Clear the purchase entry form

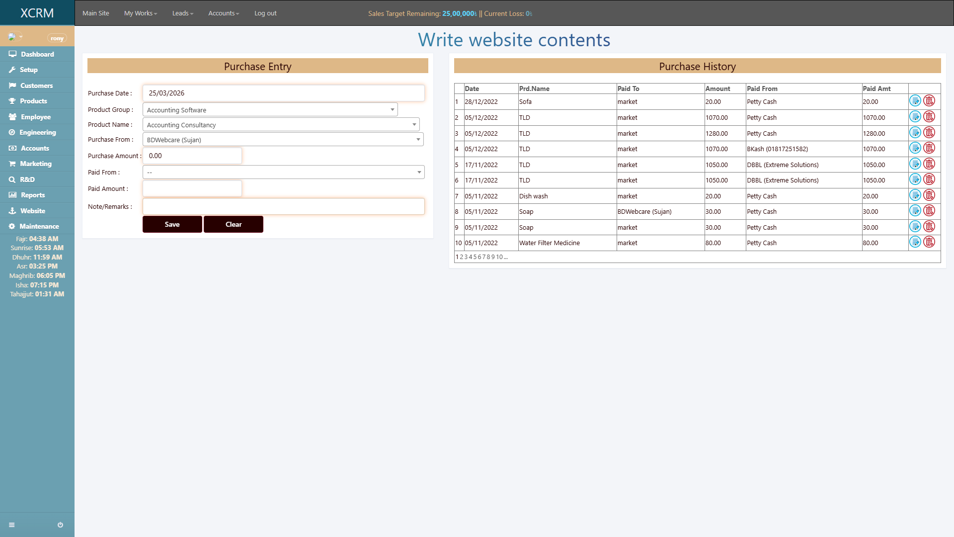tap(233, 224)
